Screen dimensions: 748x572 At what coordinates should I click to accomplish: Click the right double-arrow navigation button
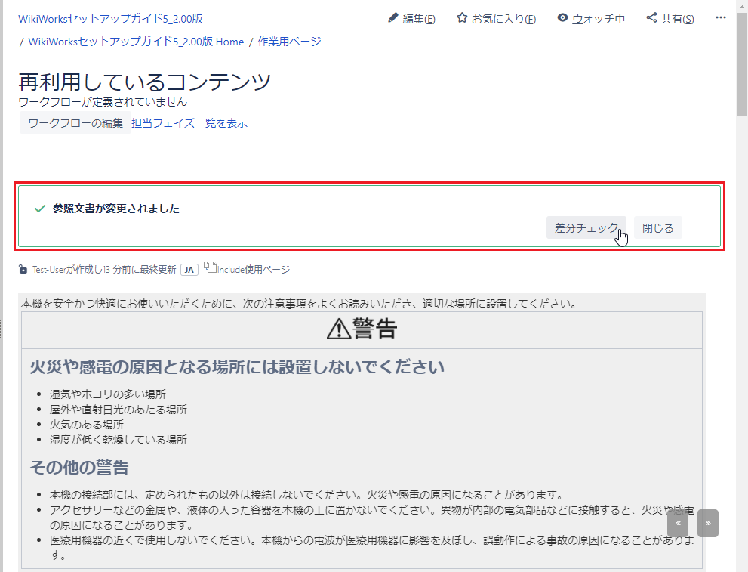tap(707, 523)
